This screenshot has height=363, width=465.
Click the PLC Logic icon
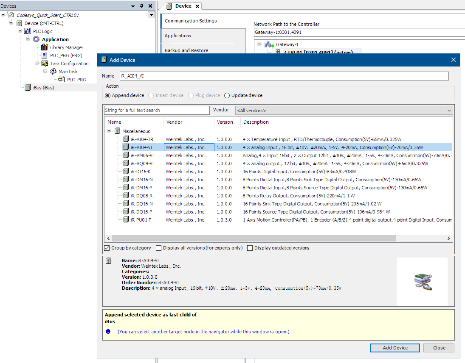pyautogui.click(x=28, y=31)
